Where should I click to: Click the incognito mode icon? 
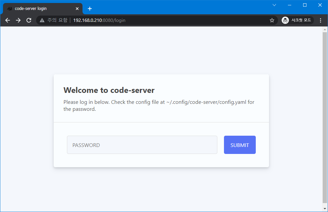(x=285, y=20)
